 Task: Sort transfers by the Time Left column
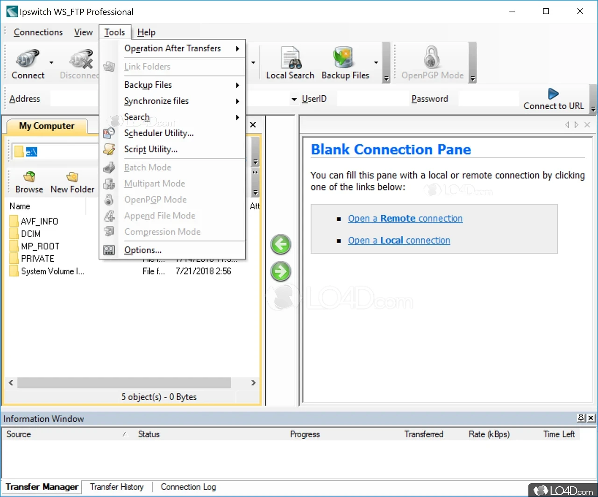[559, 434]
